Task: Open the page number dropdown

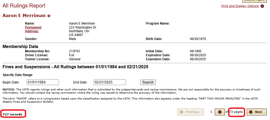Action: pyautogui.click(x=220, y=112)
